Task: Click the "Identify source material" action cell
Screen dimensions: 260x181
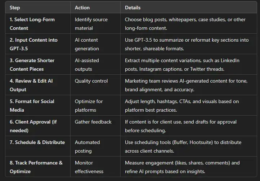Action: 91,24
